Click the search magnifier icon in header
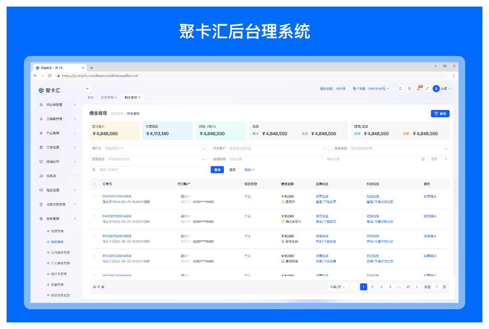 click(400, 88)
